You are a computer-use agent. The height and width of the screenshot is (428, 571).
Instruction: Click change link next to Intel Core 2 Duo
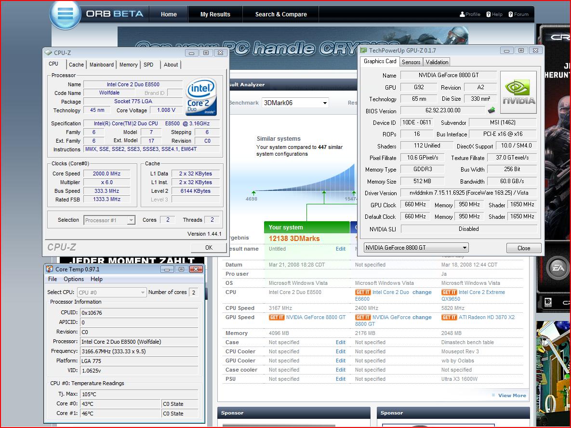[x=422, y=292]
